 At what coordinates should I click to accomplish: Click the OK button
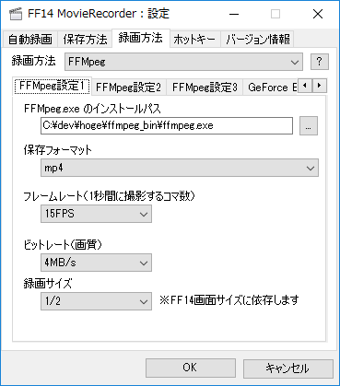click(x=191, y=368)
